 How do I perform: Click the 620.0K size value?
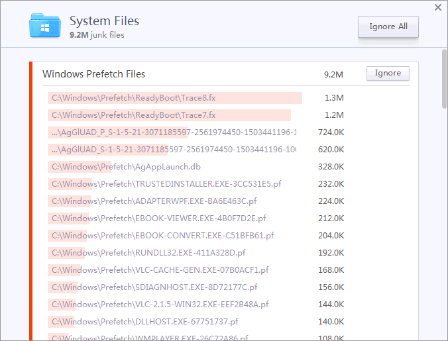click(x=331, y=150)
